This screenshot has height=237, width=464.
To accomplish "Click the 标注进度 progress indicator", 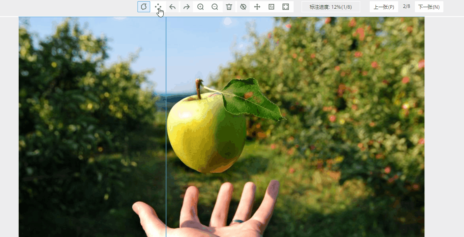I will click(x=331, y=7).
